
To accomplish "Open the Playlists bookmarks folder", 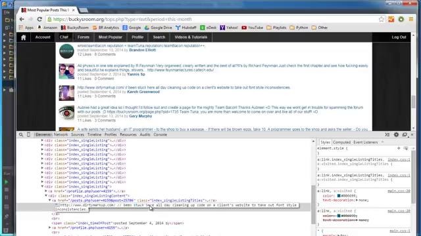I will coord(276,28).
